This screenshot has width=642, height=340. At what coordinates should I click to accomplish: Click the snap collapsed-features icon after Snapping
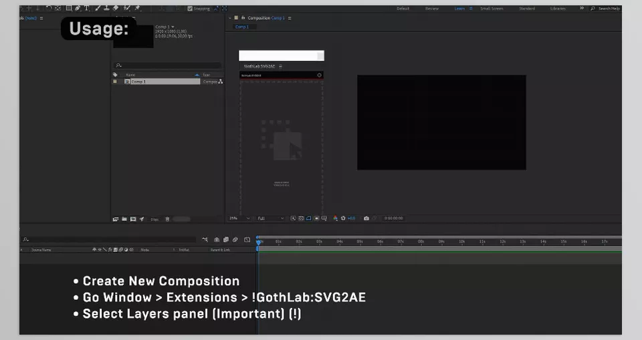(x=225, y=9)
